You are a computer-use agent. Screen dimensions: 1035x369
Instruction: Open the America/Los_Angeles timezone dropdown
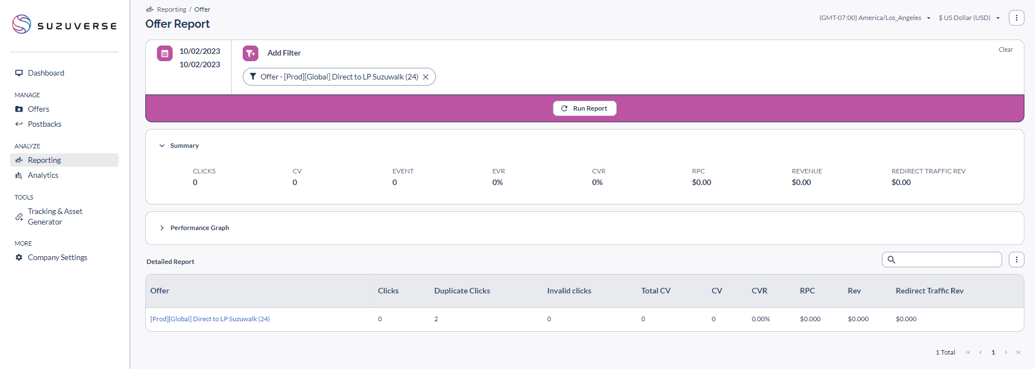coord(874,18)
